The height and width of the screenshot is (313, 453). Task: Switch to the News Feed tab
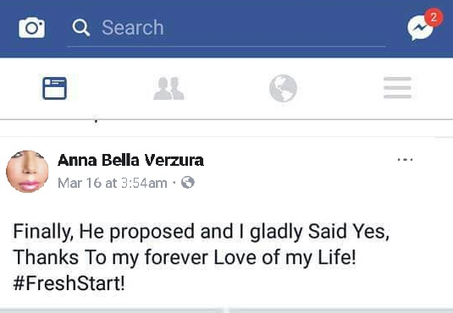[x=54, y=88]
